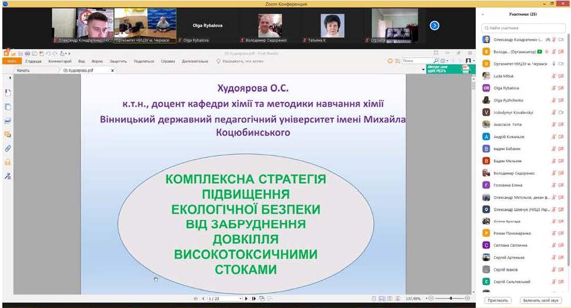Open the Комментарий ribbon tab
The width and height of the screenshot is (571, 308).
(60, 61)
